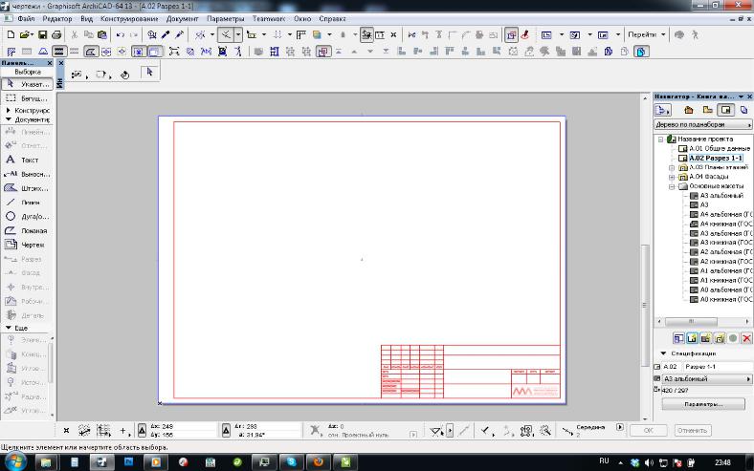
Task: Select the Fill/Hatch tool (Штрих)
Action: pos(23,188)
